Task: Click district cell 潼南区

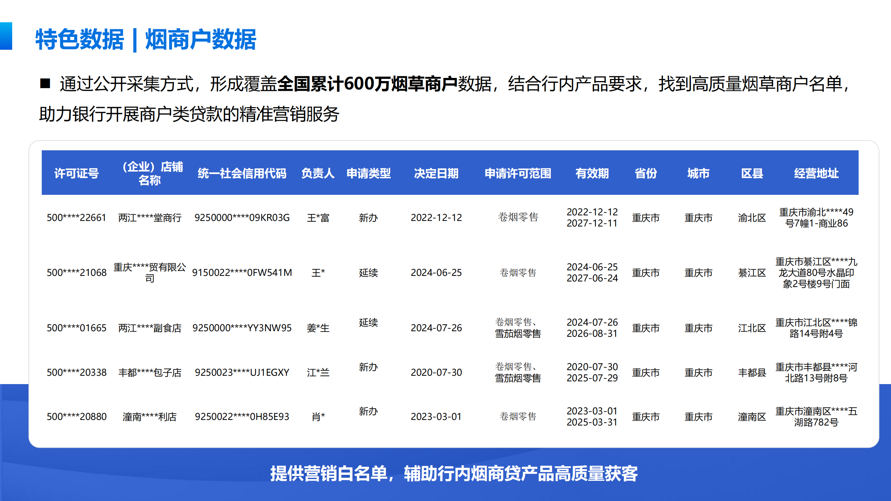Action: [x=752, y=416]
